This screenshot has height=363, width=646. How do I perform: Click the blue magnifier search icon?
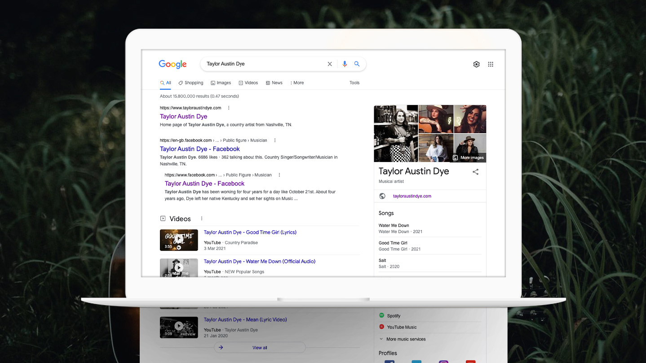[357, 64]
